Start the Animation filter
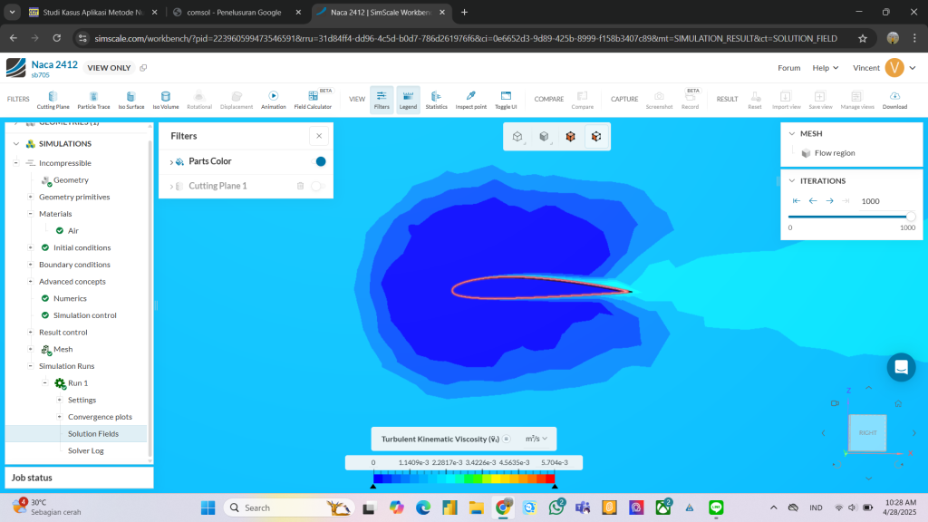The image size is (928, 522). pos(273,99)
